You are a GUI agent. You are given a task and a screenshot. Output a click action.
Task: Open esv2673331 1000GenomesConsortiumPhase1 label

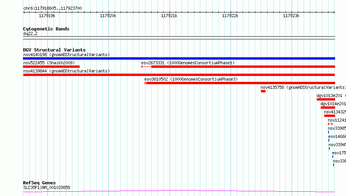click(188, 63)
